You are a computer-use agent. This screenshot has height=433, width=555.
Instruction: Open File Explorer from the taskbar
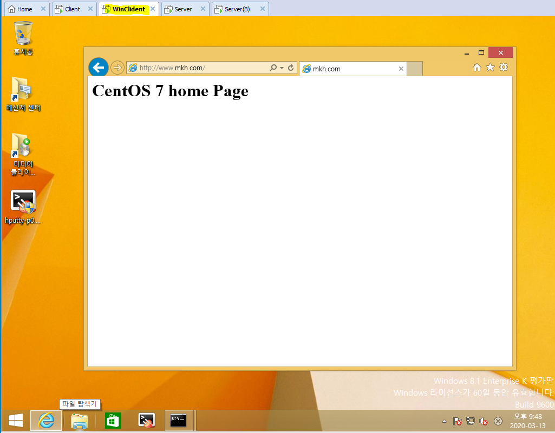tap(79, 420)
